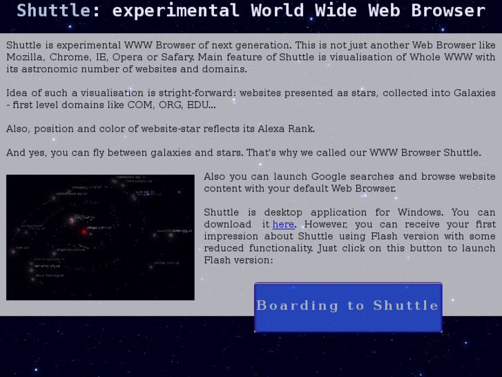This screenshot has height=377, width=502.
Task: Click the paragraph starting 'And yes, you can fly'
Action: [244, 152]
